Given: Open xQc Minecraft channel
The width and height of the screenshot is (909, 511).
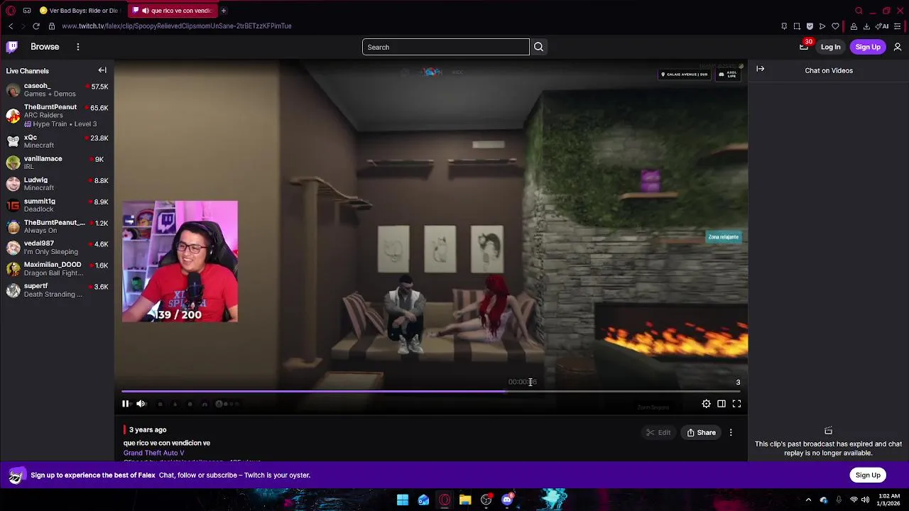Looking at the screenshot, I should (x=57, y=141).
